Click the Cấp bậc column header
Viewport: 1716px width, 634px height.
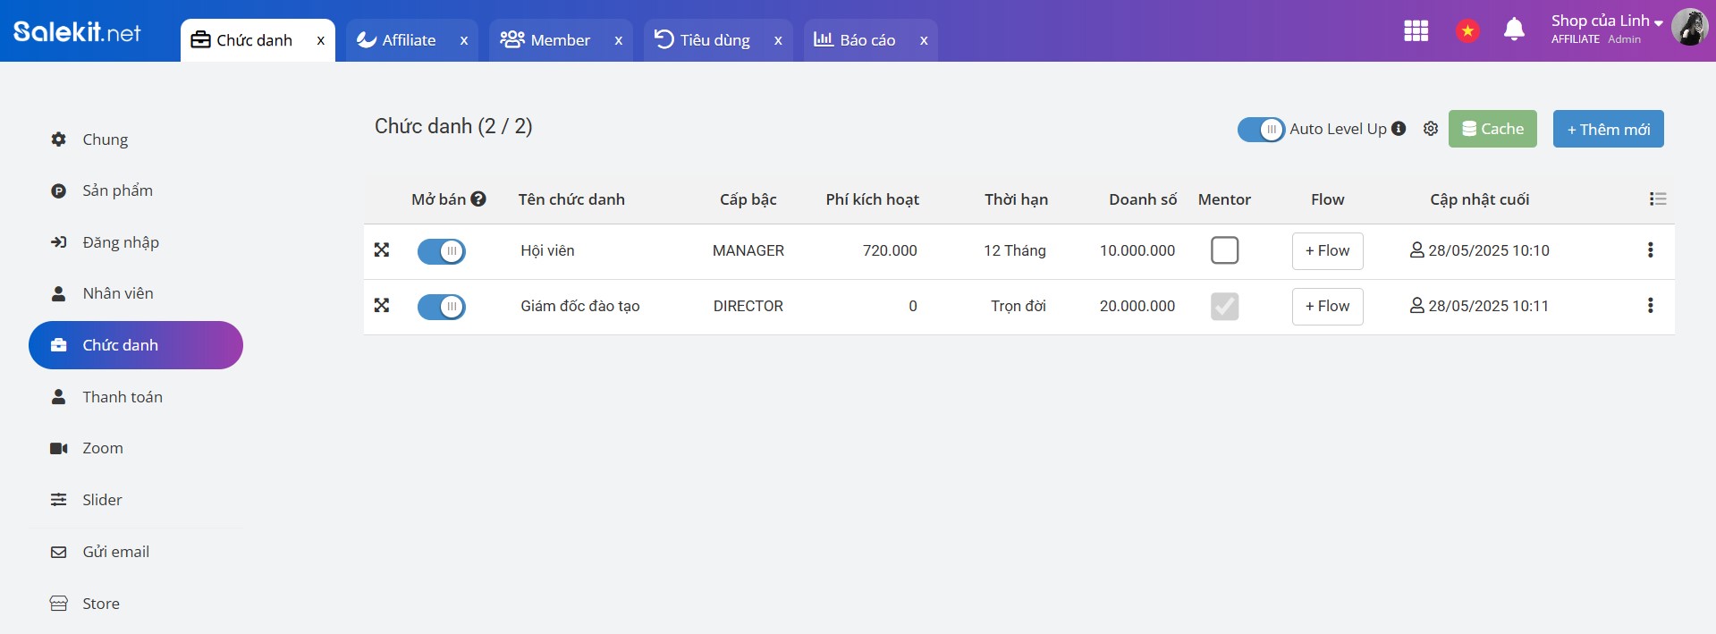point(748,199)
